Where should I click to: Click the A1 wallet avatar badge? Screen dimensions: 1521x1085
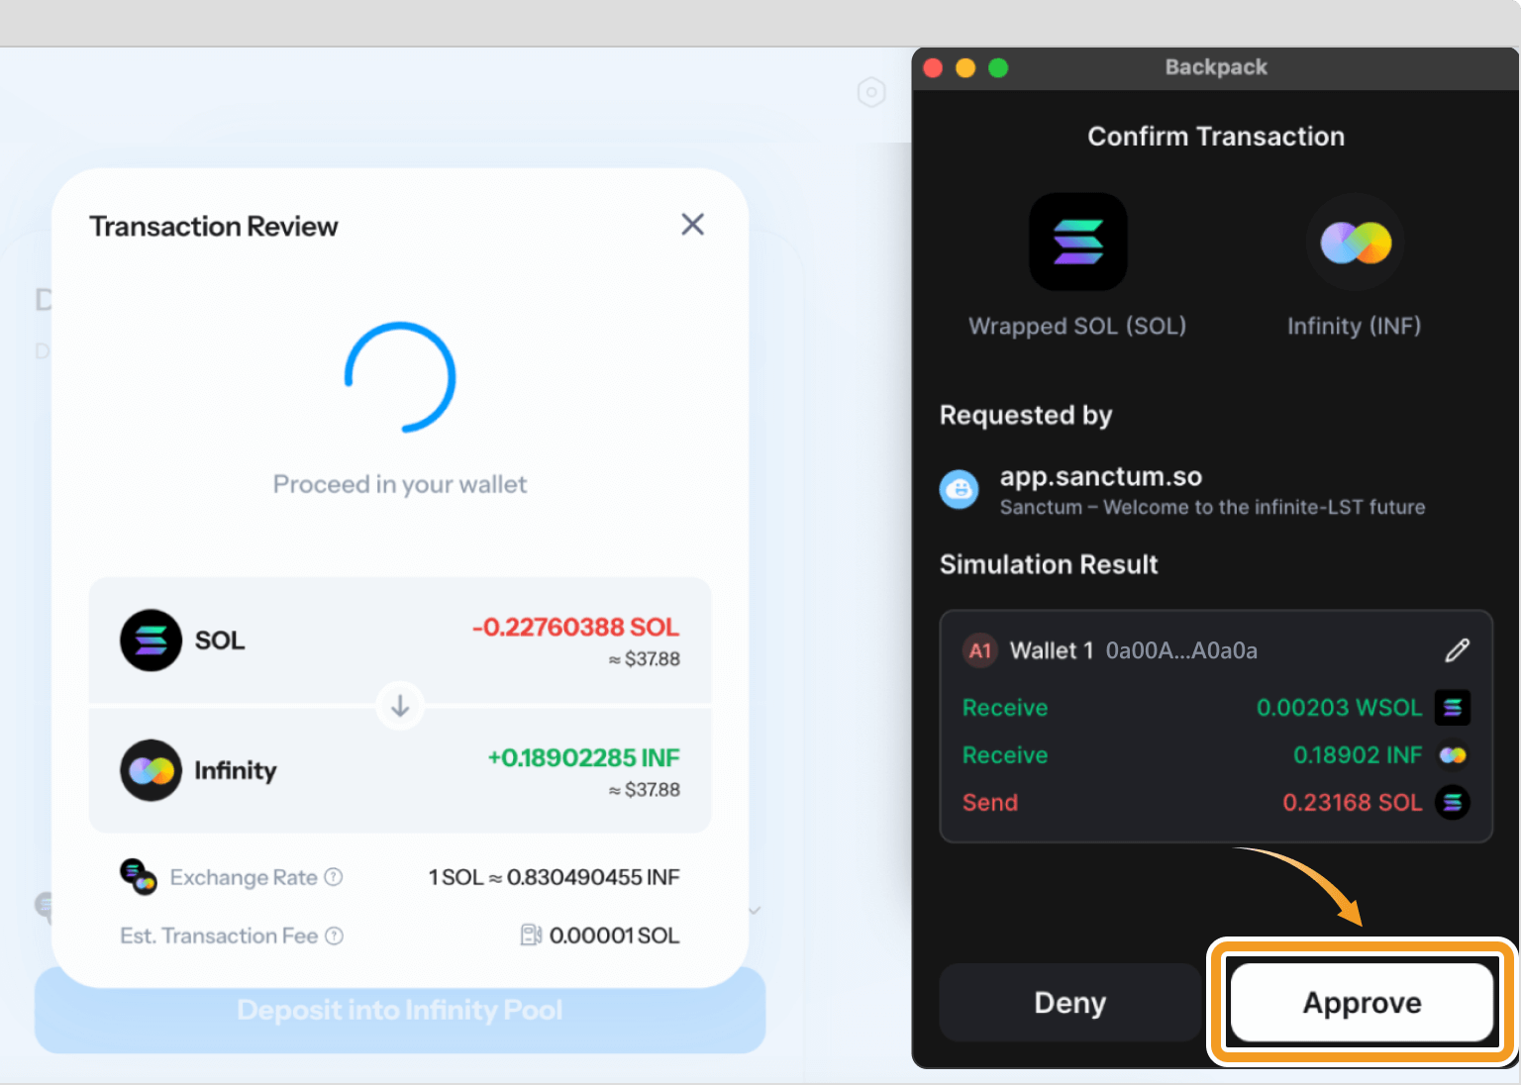point(980,650)
